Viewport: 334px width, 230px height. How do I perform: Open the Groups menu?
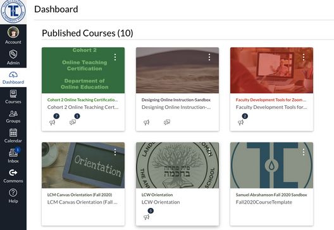[13, 117]
